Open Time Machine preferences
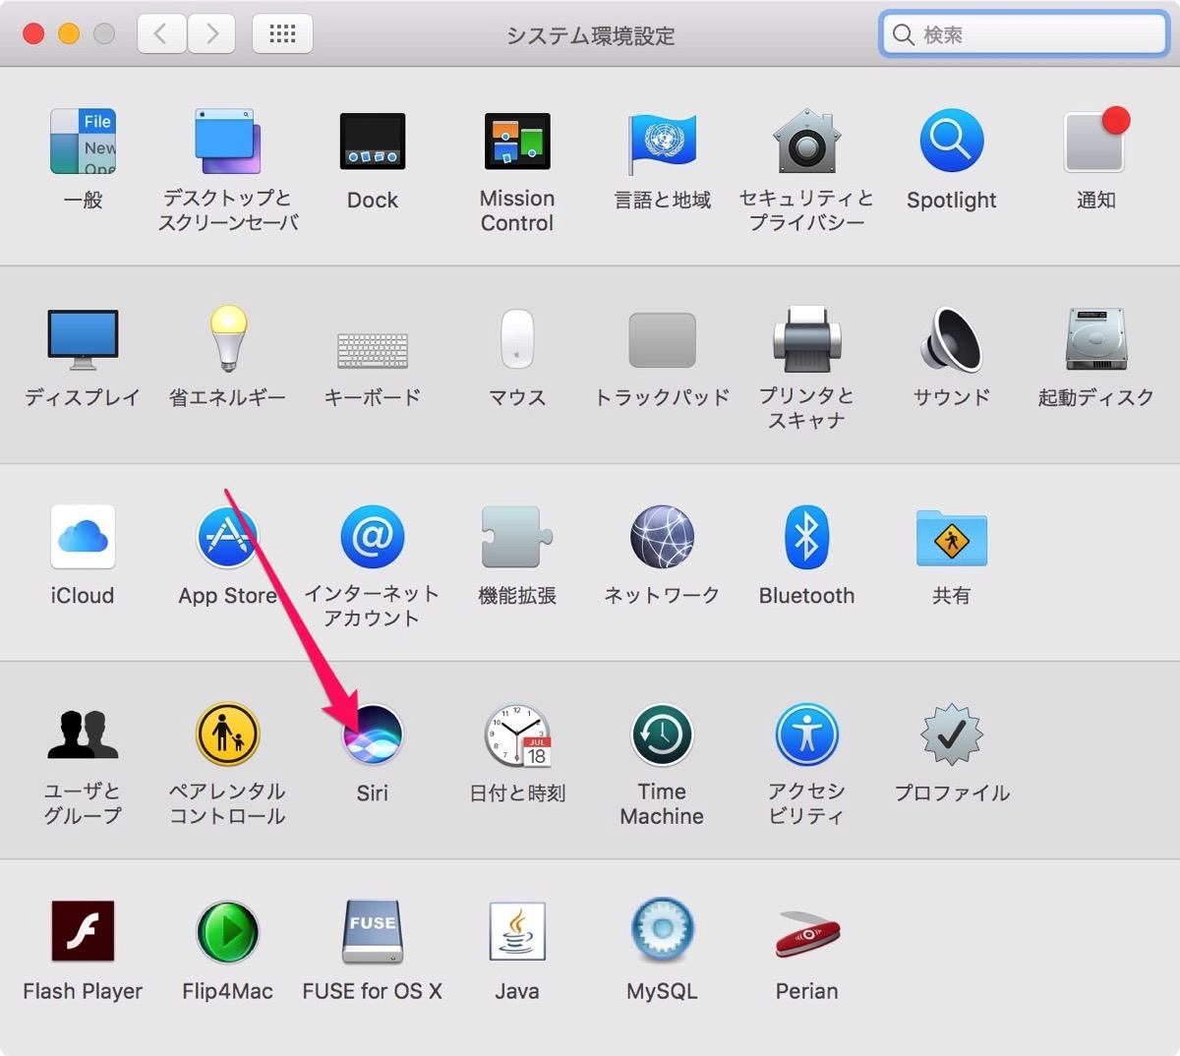1180x1056 pixels. (662, 734)
